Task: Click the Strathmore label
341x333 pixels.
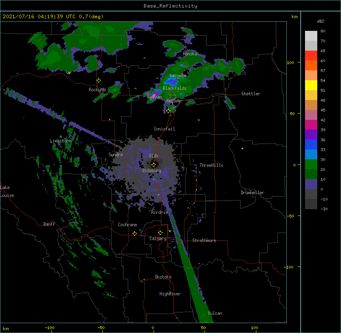Action: pyautogui.click(x=204, y=240)
